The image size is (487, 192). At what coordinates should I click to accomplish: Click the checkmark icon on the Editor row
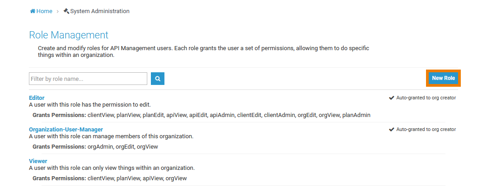[x=392, y=98]
